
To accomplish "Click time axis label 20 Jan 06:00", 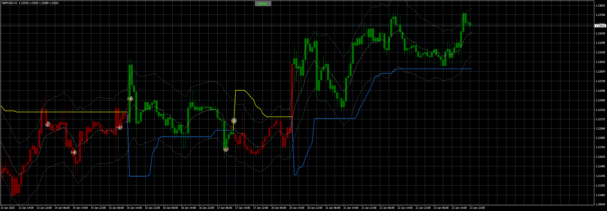I will [279, 208].
